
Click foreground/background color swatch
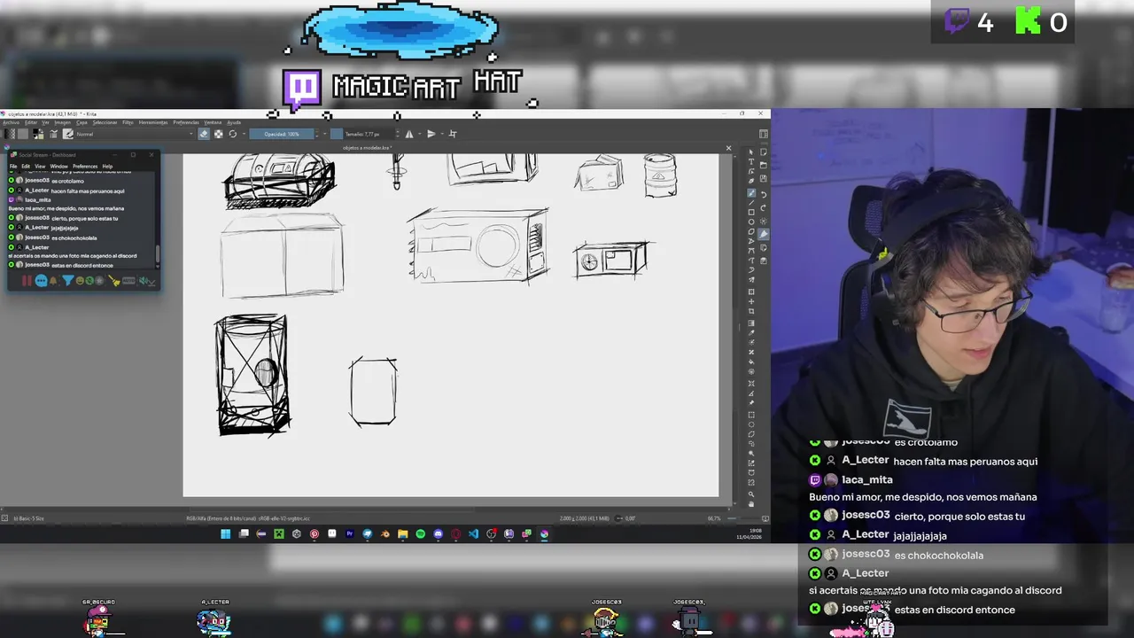click(38, 134)
